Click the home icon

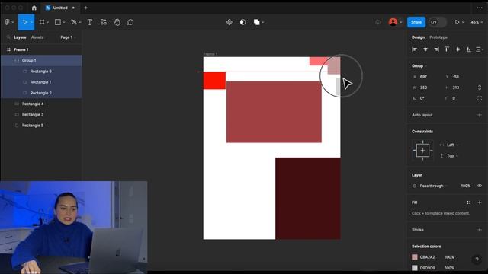34,8
